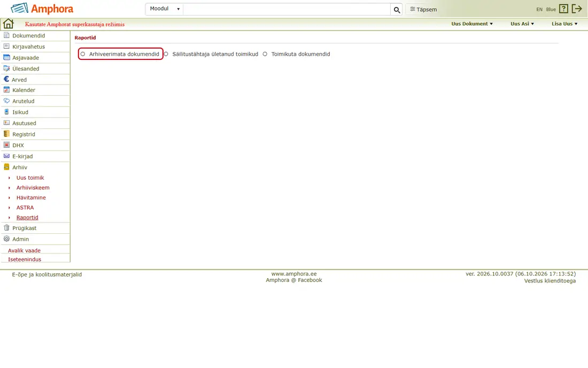The width and height of the screenshot is (588, 368).
Task: Click the Prügikast trash icon
Action: pyautogui.click(x=6, y=228)
